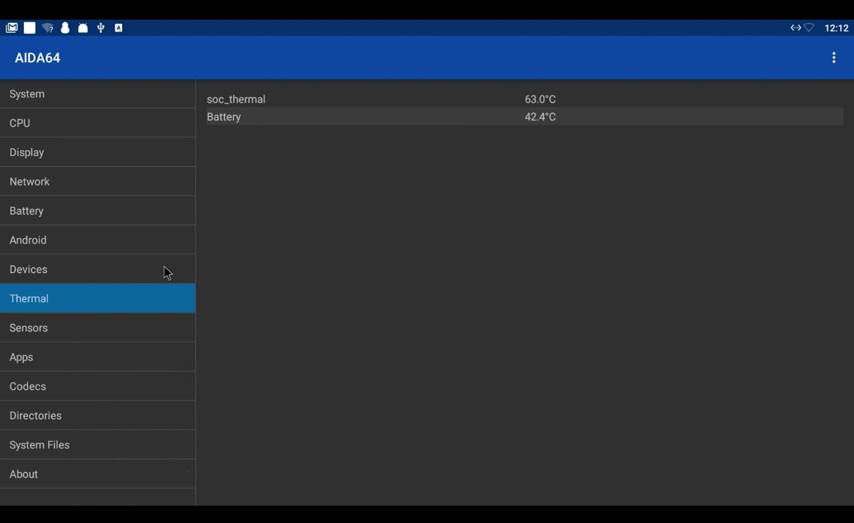Tap the Wi-Fi question mark notification icon
This screenshot has height=523, width=854.
(x=47, y=28)
